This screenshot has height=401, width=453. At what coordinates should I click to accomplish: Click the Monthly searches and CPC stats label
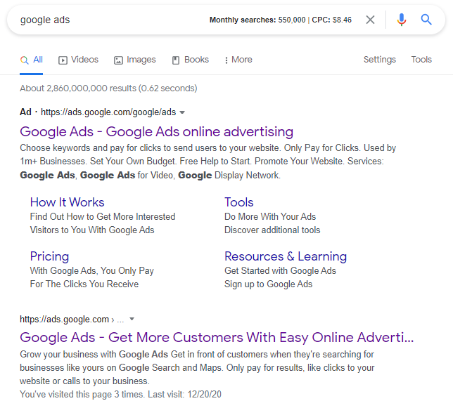[x=280, y=20]
